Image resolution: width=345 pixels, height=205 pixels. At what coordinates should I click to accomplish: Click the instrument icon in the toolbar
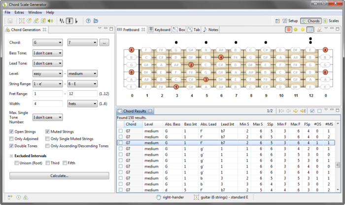(x=22, y=21)
